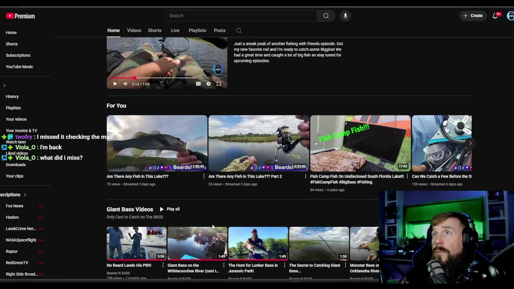Expand the Subscriptions section chevron

(x=24, y=195)
